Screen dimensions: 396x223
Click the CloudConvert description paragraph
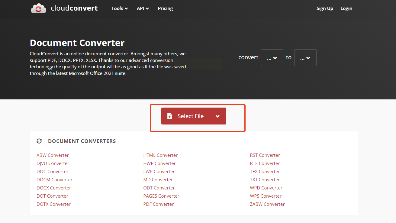tap(108, 63)
